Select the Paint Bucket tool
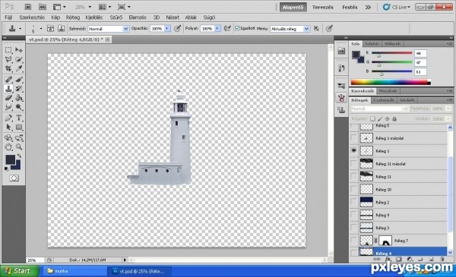 [19, 98]
